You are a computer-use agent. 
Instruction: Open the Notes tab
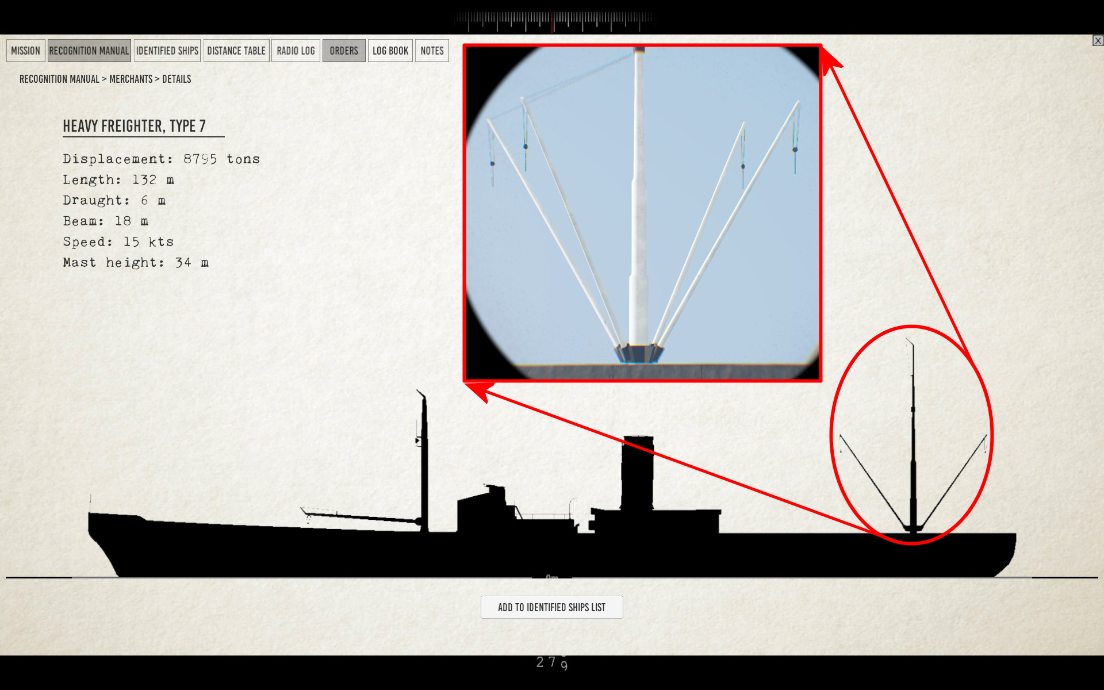pyautogui.click(x=432, y=51)
